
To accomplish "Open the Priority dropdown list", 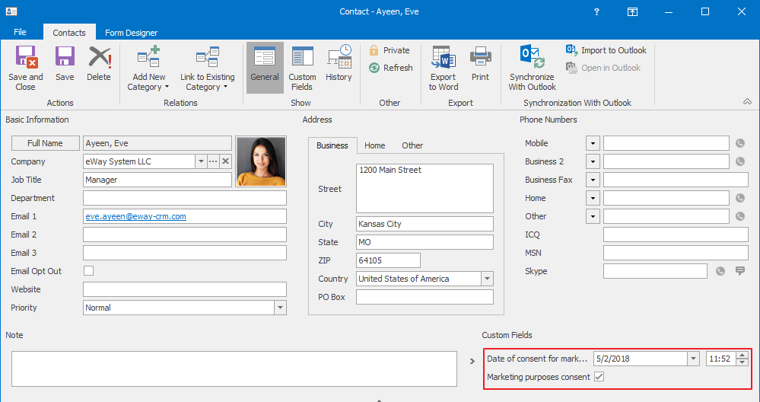I will pos(280,308).
